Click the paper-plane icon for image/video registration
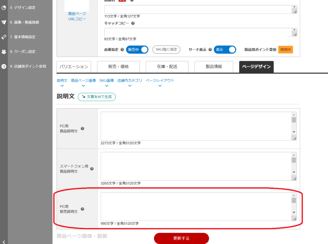328x244 pixels. [x=4, y=22]
